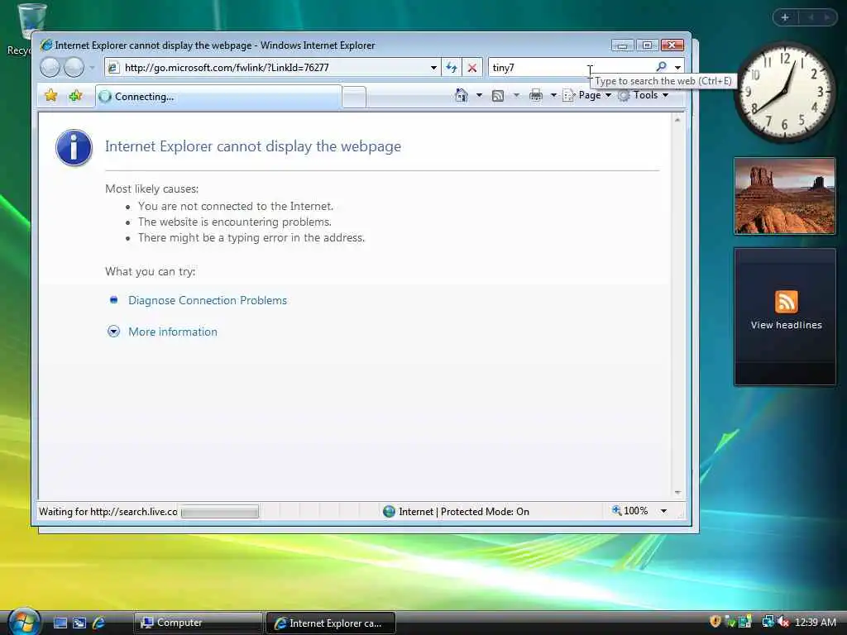This screenshot has height=635, width=847.
Task: Click the sidebar Add Gadgets plus button
Action: point(785,17)
